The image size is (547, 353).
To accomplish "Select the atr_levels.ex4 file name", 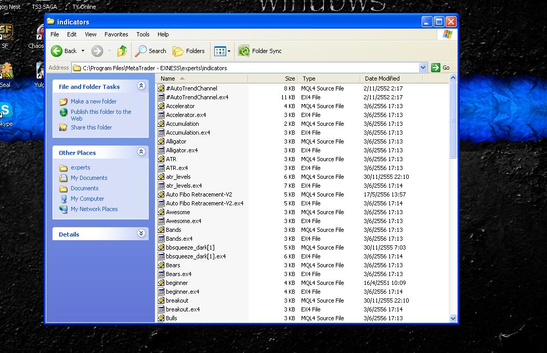I will pos(184,186).
